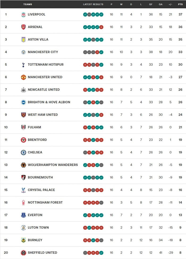Click the GF column header
Viewport: 186px width, 259px height.
(151, 4)
